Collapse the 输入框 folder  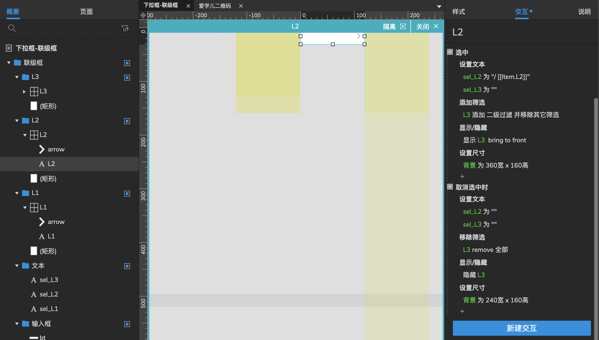pos(17,324)
